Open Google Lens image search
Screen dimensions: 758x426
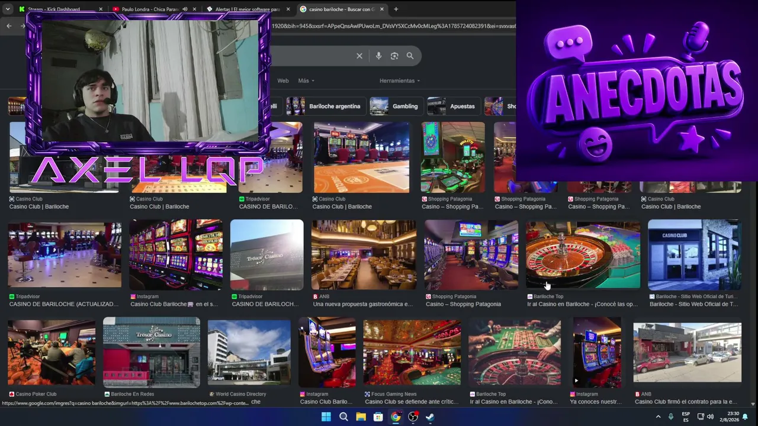(x=394, y=56)
